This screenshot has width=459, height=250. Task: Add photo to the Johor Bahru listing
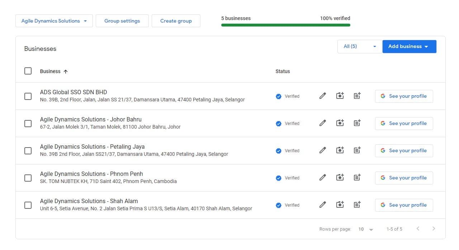click(340, 123)
